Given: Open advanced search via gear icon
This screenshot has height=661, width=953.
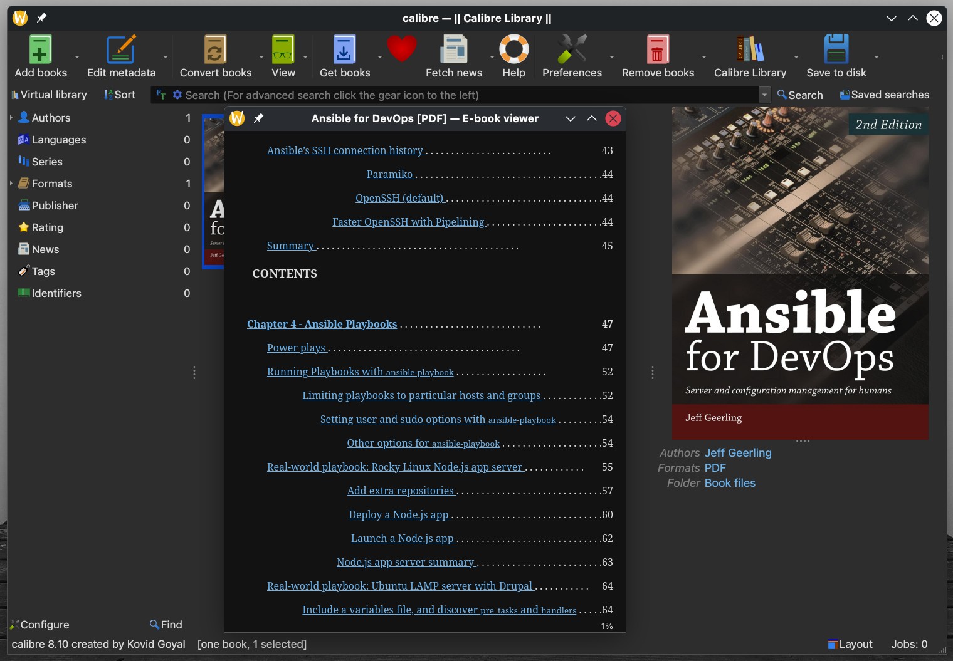Looking at the screenshot, I should tap(177, 95).
